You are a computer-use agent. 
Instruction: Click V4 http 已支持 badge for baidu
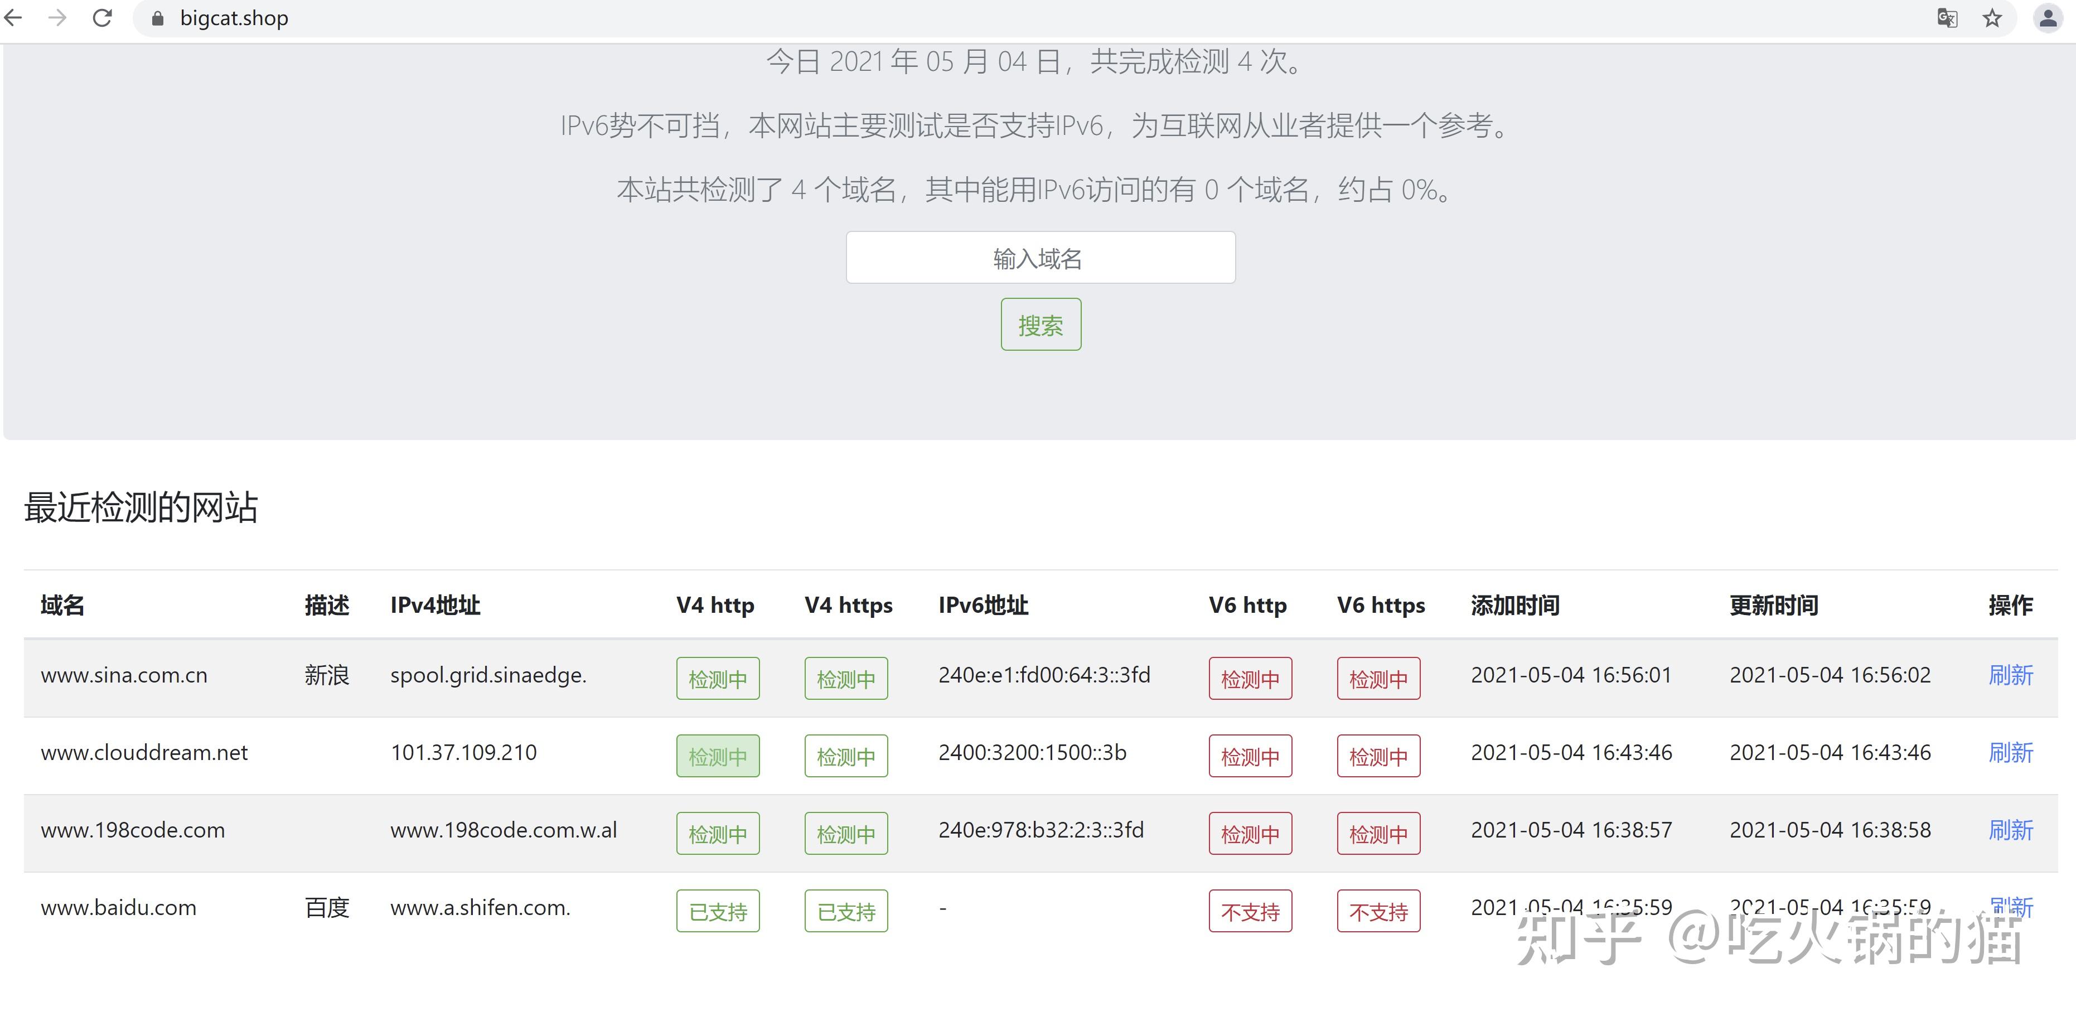(717, 911)
